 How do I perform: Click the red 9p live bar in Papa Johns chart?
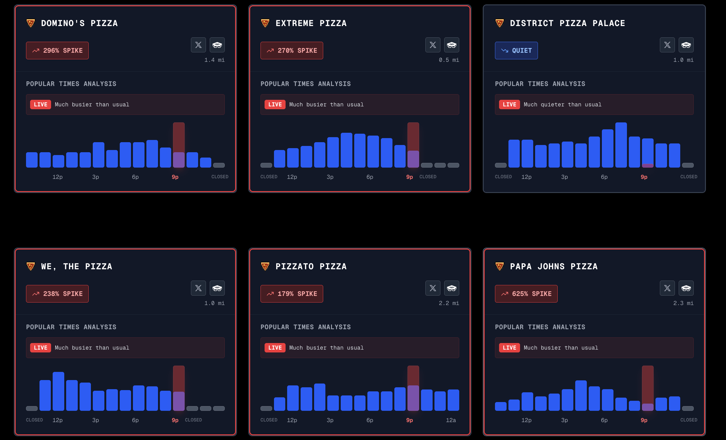pyautogui.click(x=648, y=386)
